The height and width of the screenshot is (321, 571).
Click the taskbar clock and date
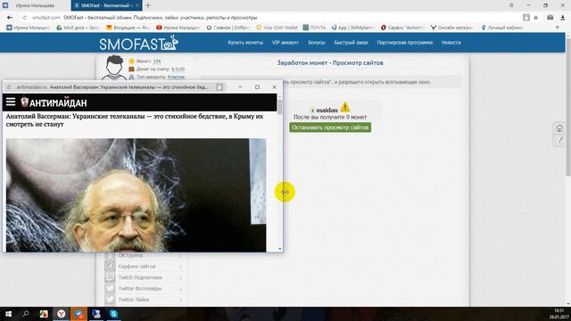pyautogui.click(x=559, y=314)
